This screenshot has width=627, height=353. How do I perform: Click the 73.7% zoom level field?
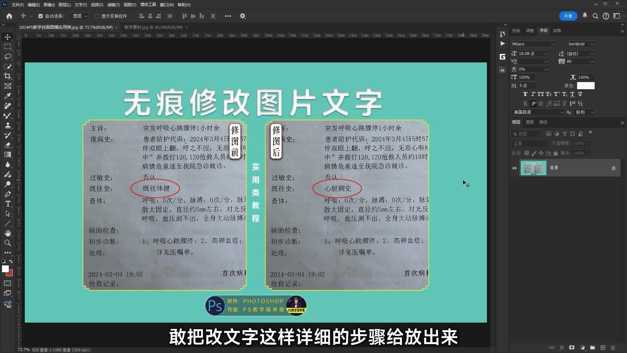[24, 350]
